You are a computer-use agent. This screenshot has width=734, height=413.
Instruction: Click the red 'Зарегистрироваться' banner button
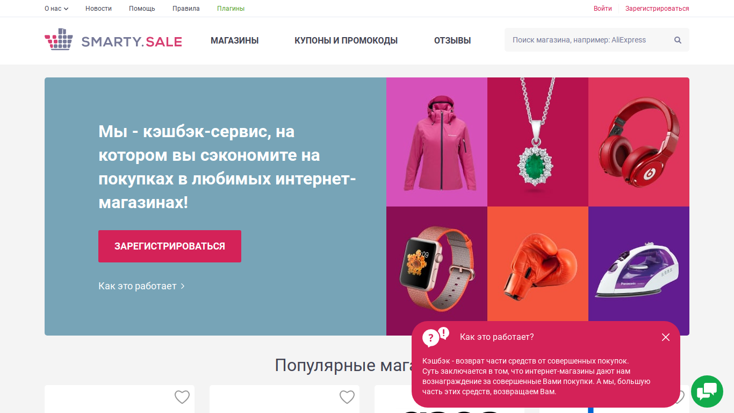[170, 246]
